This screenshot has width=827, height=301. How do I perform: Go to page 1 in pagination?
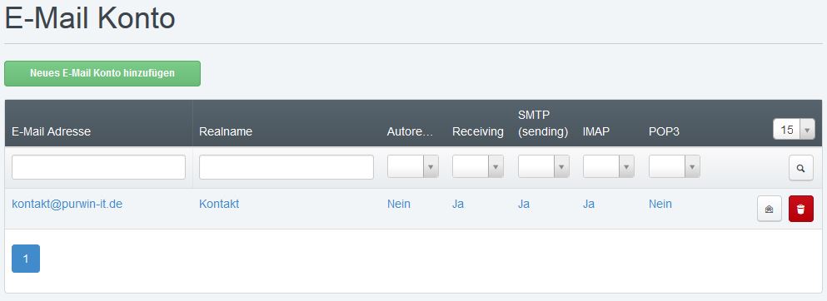26,259
